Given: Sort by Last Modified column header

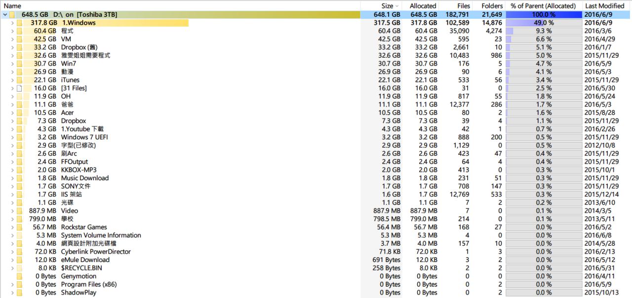Looking at the screenshot, I should click(607, 5).
